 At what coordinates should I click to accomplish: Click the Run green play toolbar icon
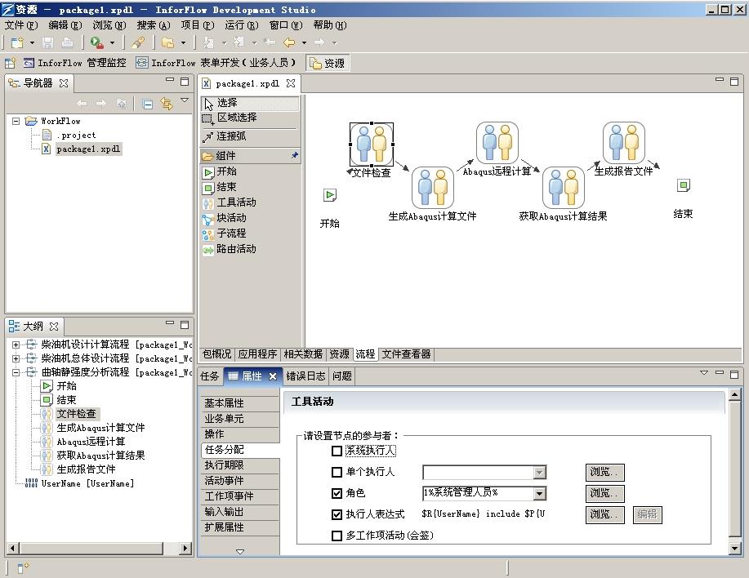pyautogui.click(x=97, y=43)
